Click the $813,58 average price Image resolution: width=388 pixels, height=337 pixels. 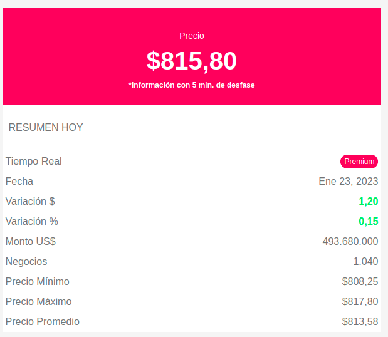click(360, 322)
